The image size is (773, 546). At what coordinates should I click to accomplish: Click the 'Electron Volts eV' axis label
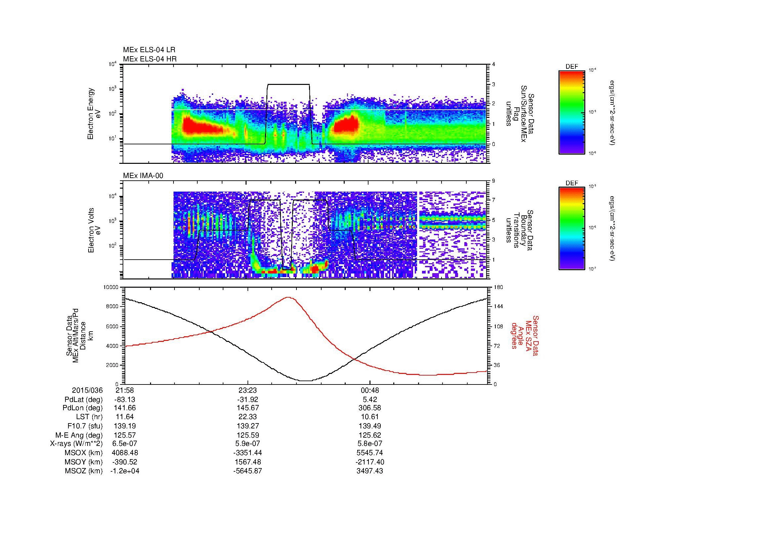[94, 230]
